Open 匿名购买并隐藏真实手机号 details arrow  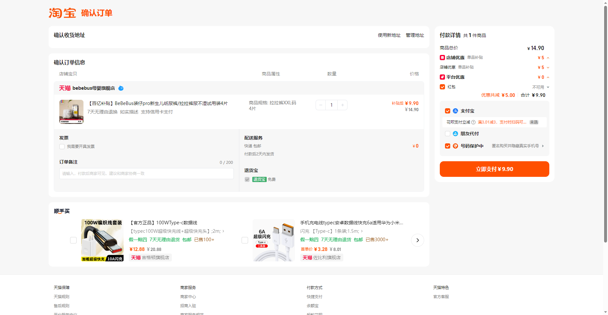pyautogui.click(x=543, y=146)
